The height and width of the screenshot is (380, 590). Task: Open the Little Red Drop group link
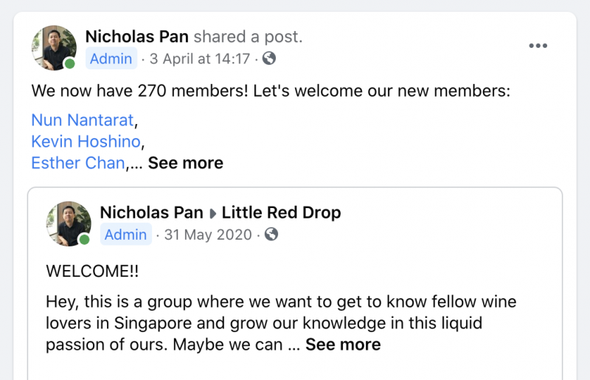click(281, 213)
